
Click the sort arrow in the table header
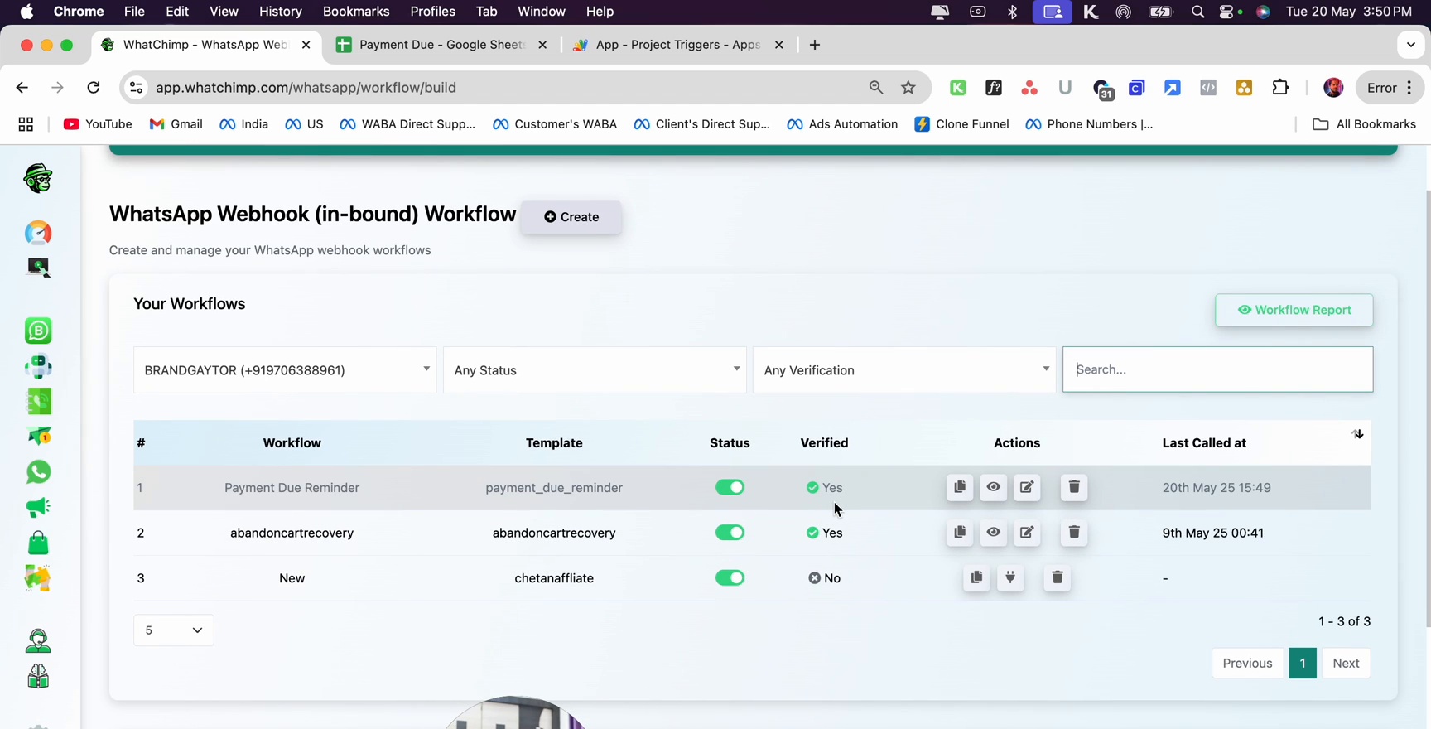1358,434
